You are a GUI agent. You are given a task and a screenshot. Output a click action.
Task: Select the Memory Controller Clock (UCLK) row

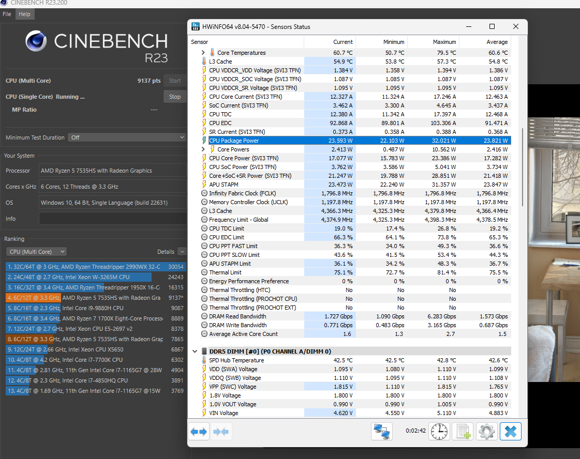pyautogui.click(x=355, y=202)
